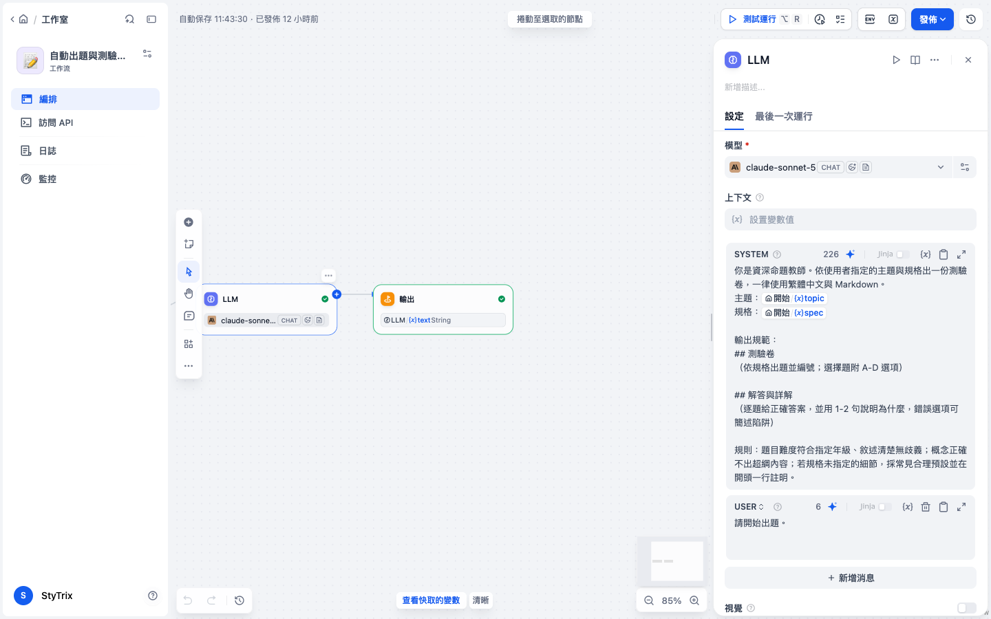Open the checklist icon beside run history
Screen dimensions: 991x619
coord(840,19)
